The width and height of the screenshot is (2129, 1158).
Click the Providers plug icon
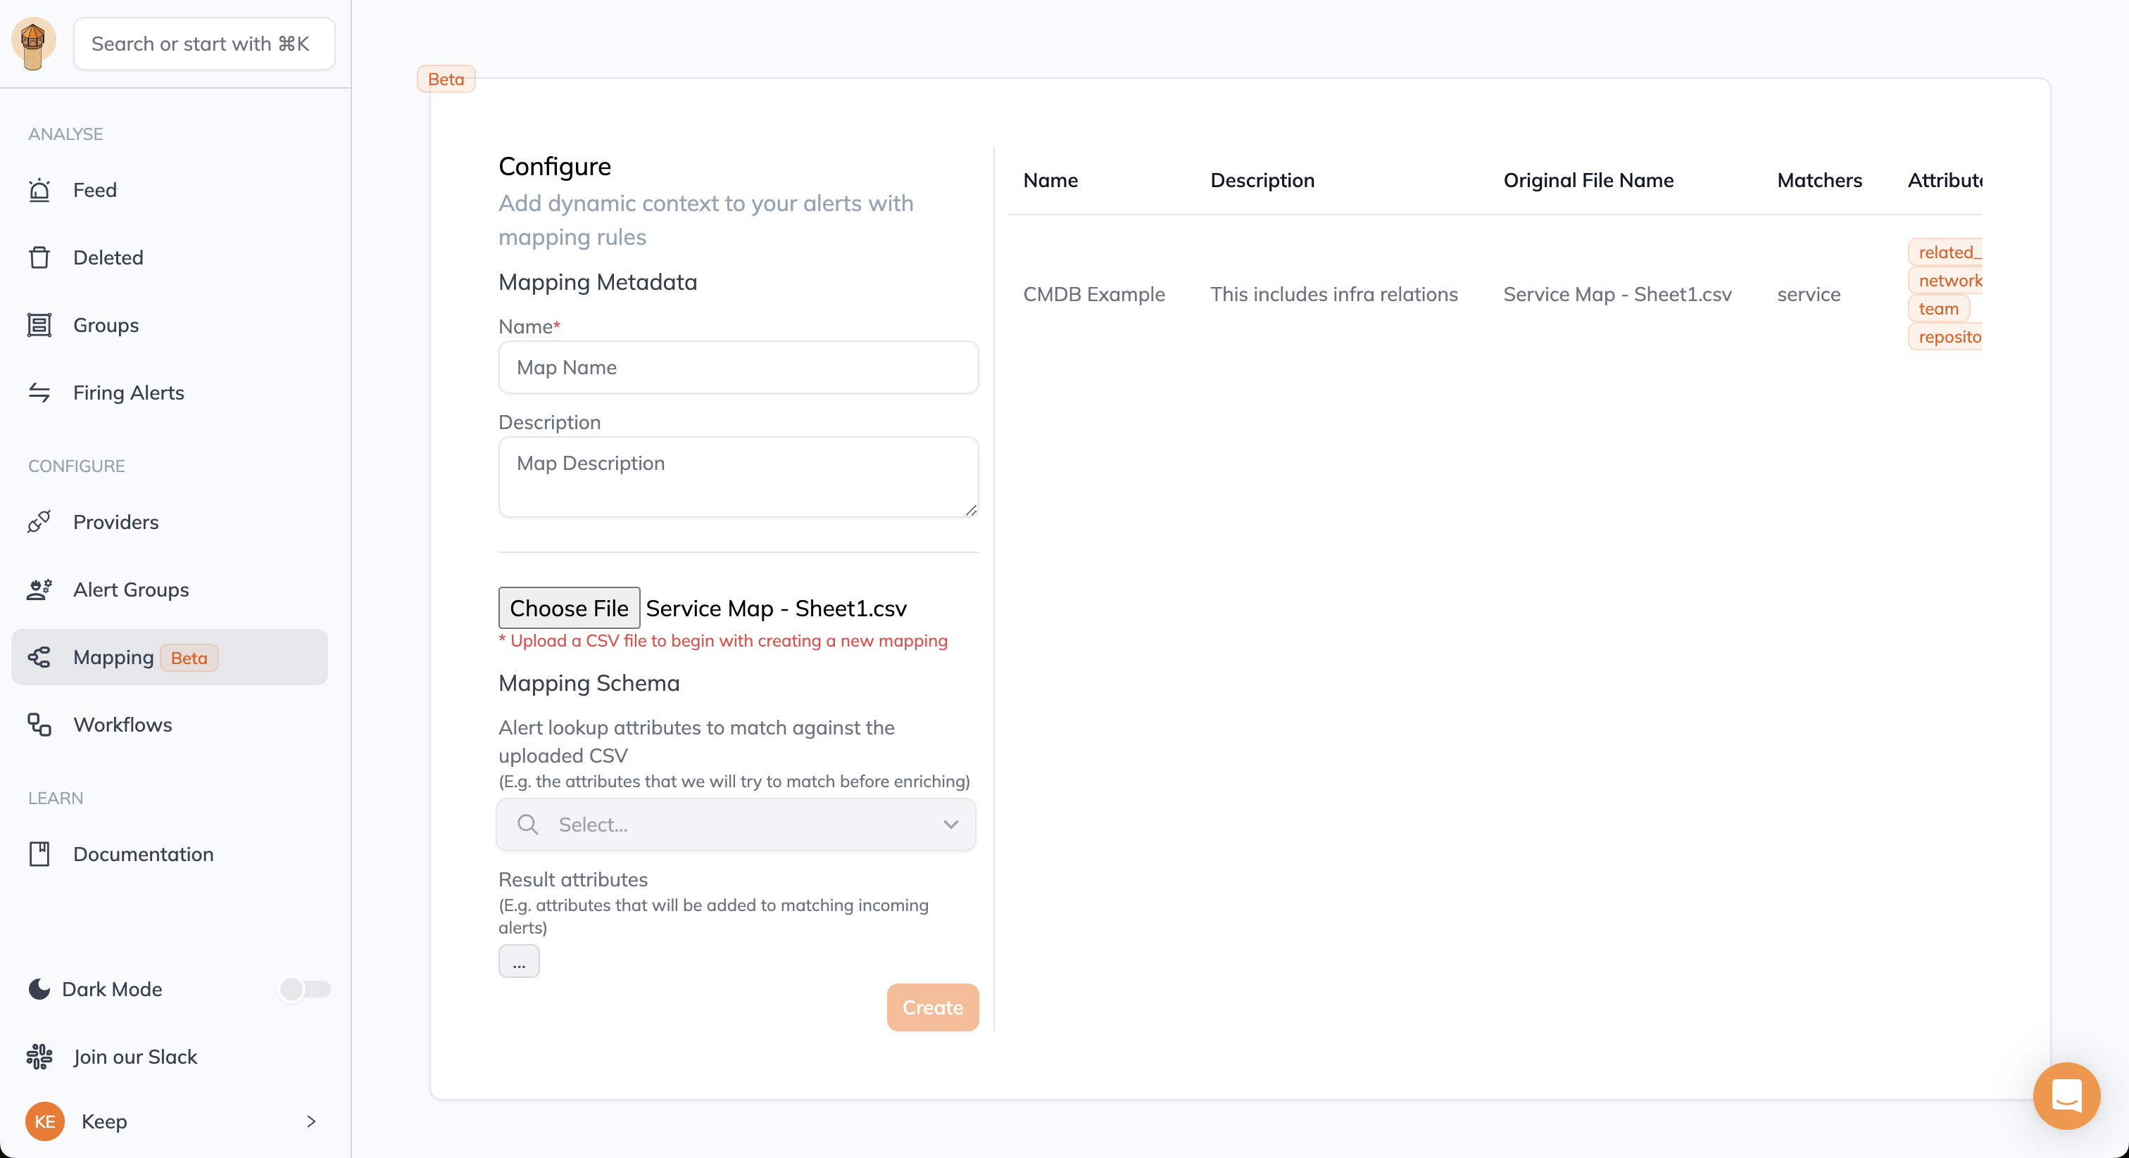pyautogui.click(x=39, y=522)
